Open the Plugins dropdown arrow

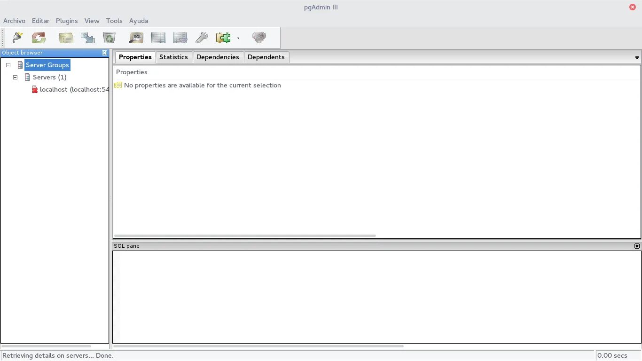tap(238, 38)
